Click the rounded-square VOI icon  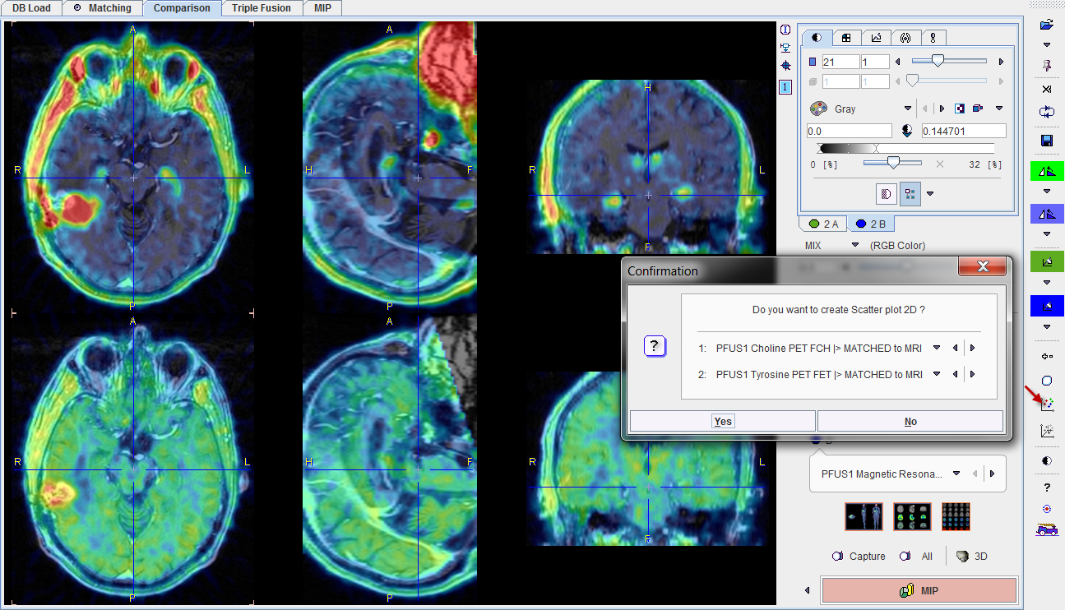pos(1046,381)
